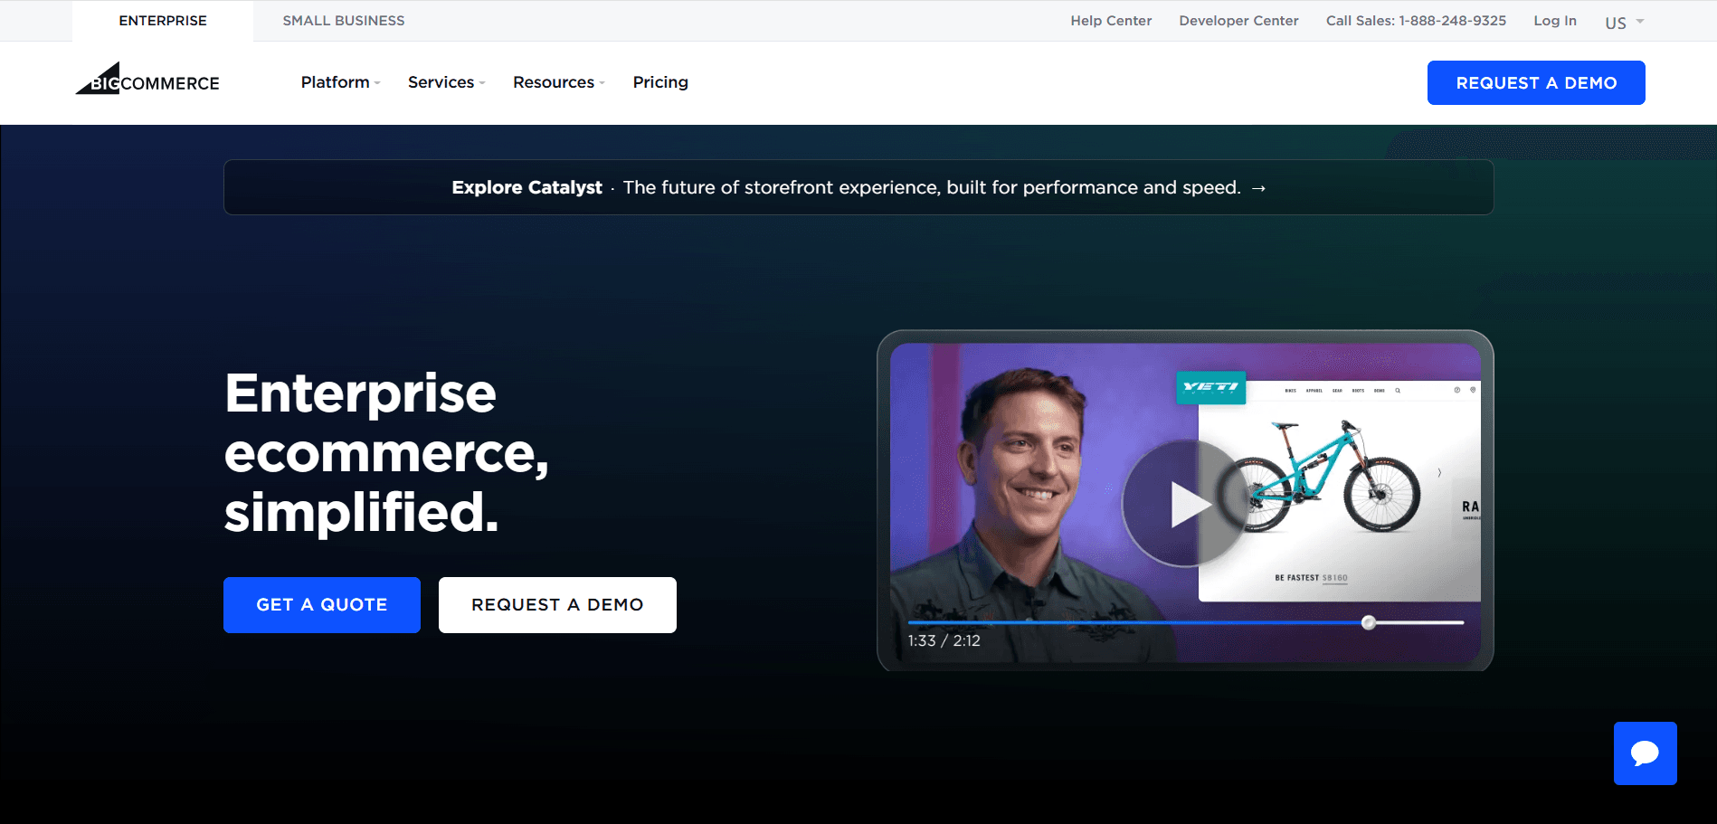Click the video progress bar before the handle
1717x824 pixels.
tap(1135, 622)
